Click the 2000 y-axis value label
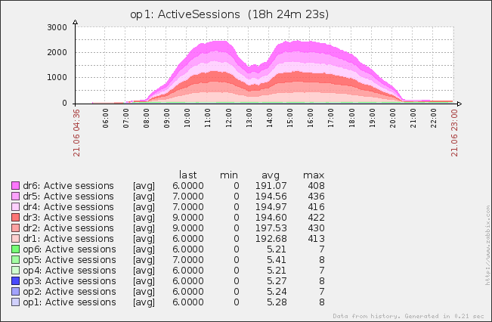The width and height of the screenshot is (492, 322). coord(57,52)
